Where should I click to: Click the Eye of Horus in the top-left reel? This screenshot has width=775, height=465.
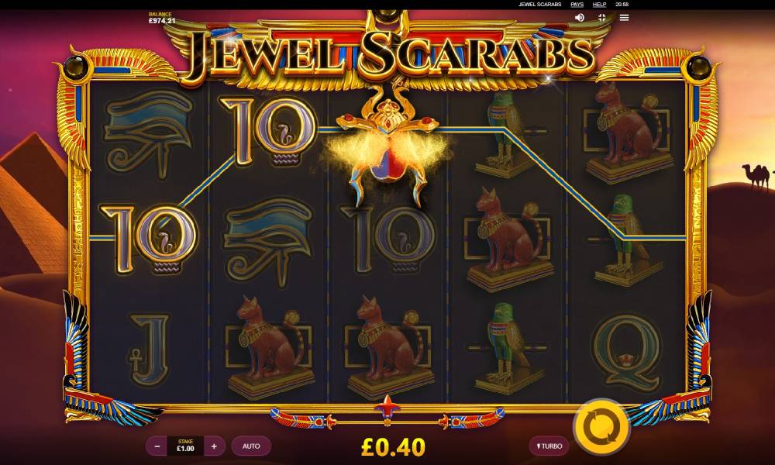click(148, 133)
